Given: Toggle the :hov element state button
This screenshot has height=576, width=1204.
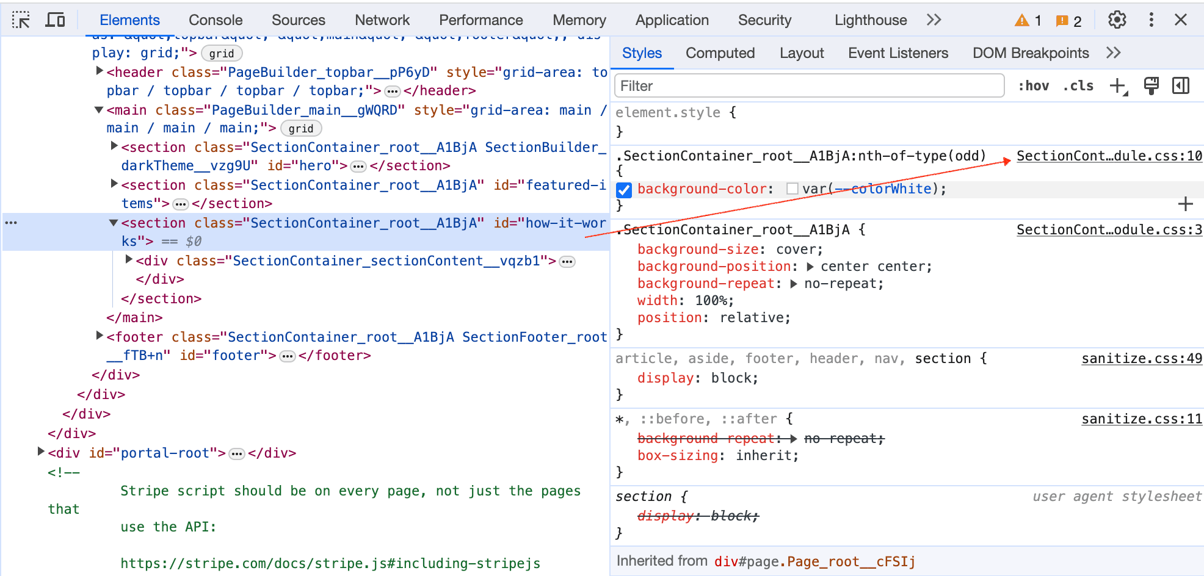Looking at the screenshot, I should [1033, 86].
